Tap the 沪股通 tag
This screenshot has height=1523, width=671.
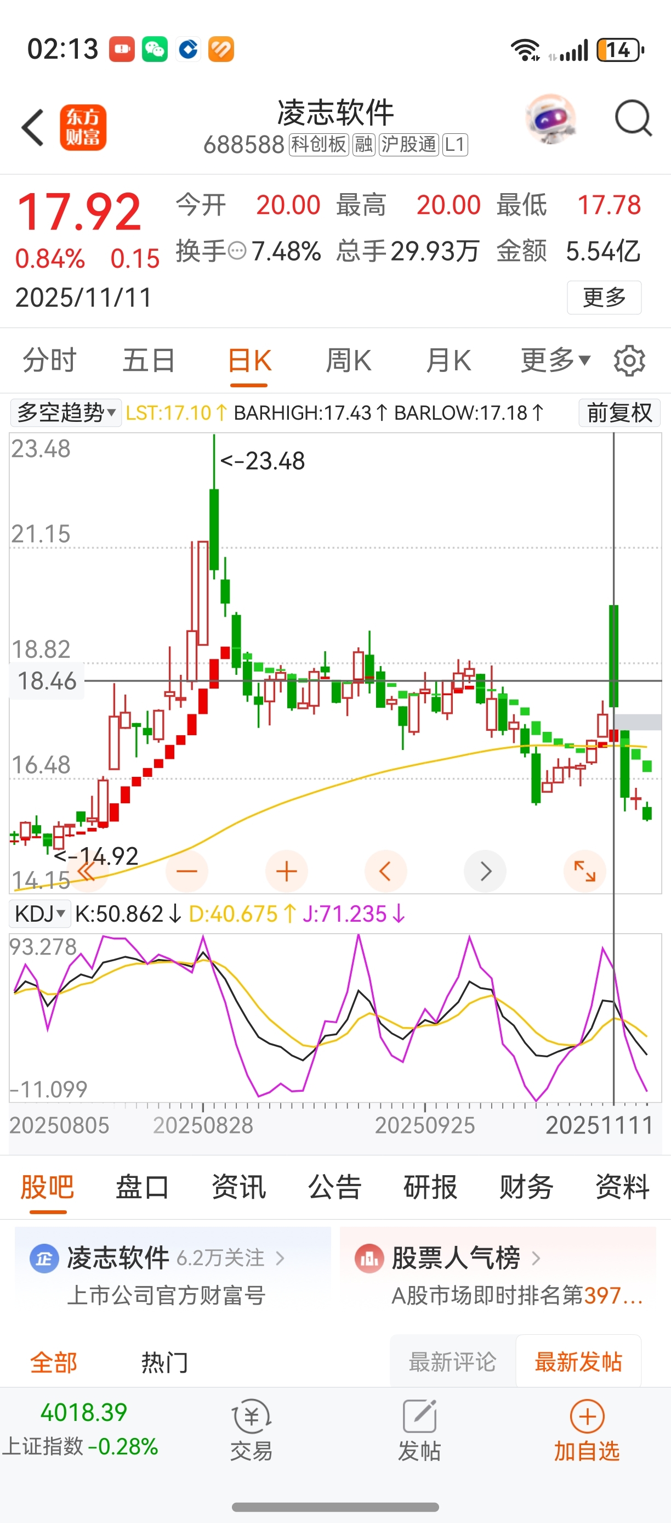409,144
